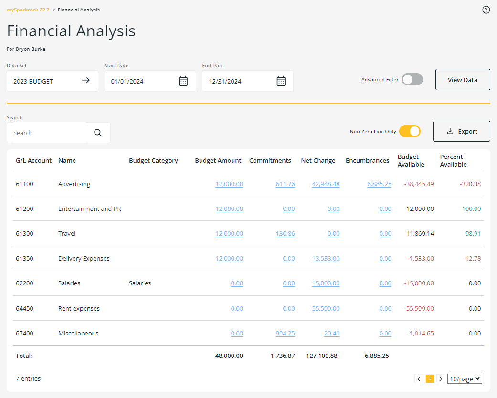
Task: Open Advertising budget amount 12,000.00 link
Action: (229, 184)
